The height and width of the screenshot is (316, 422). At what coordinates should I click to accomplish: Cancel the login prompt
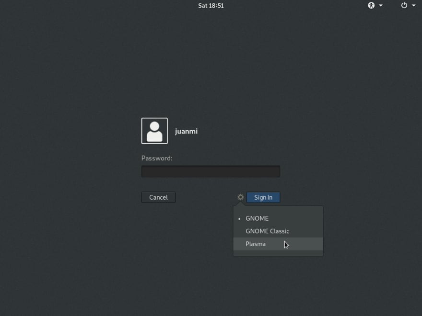(x=158, y=197)
